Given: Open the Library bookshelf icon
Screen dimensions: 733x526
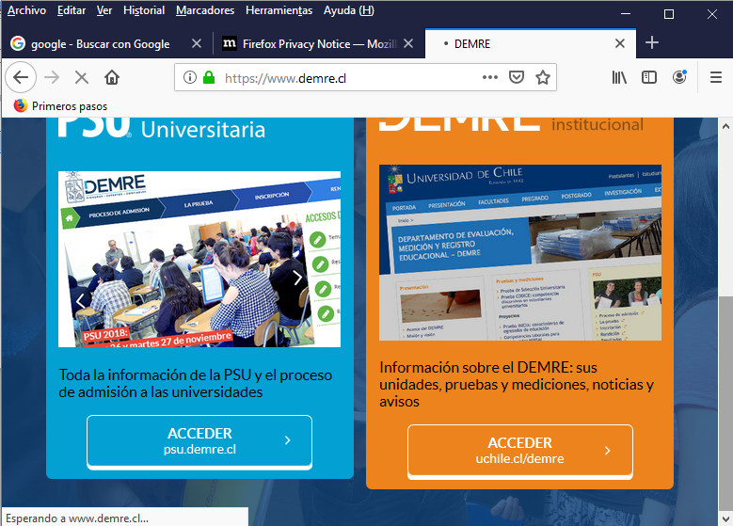Looking at the screenshot, I should pyautogui.click(x=618, y=77).
